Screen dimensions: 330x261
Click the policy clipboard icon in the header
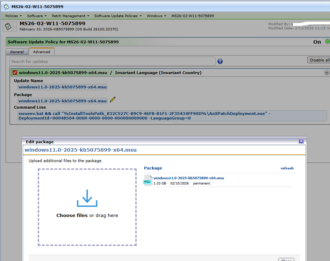pos(8,26)
